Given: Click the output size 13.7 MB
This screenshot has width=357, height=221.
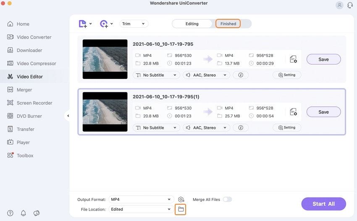Looking at the screenshot, I should point(232,63).
